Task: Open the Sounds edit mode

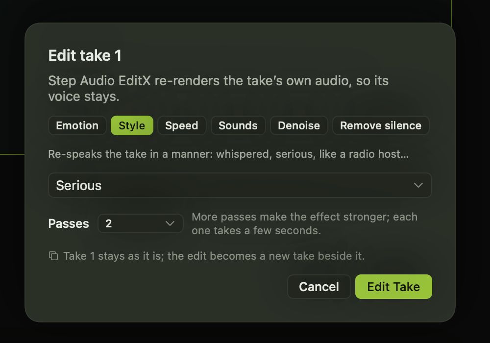Action: pyautogui.click(x=238, y=125)
